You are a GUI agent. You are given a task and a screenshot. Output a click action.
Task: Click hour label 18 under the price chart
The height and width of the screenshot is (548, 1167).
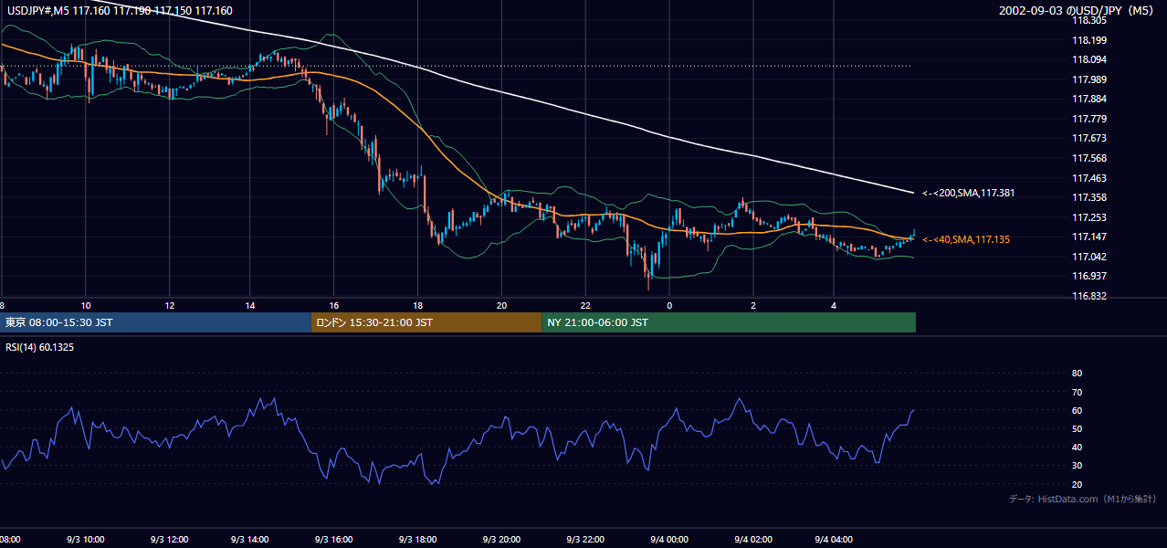(417, 305)
